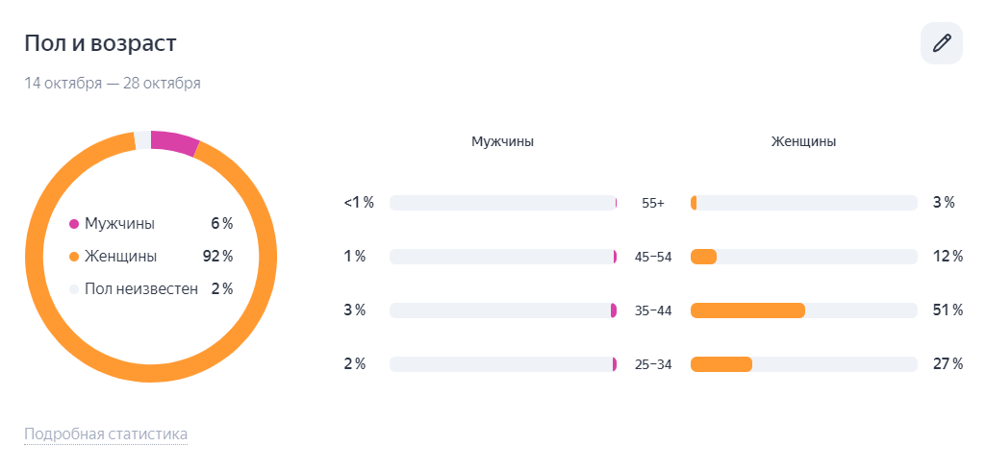Screen dimensions: 987x471
Task: Click the Мужчины column header
Action: point(502,141)
